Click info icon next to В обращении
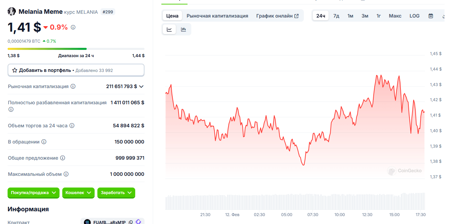The height and width of the screenshot is (224, 449). tap(44, 142)
